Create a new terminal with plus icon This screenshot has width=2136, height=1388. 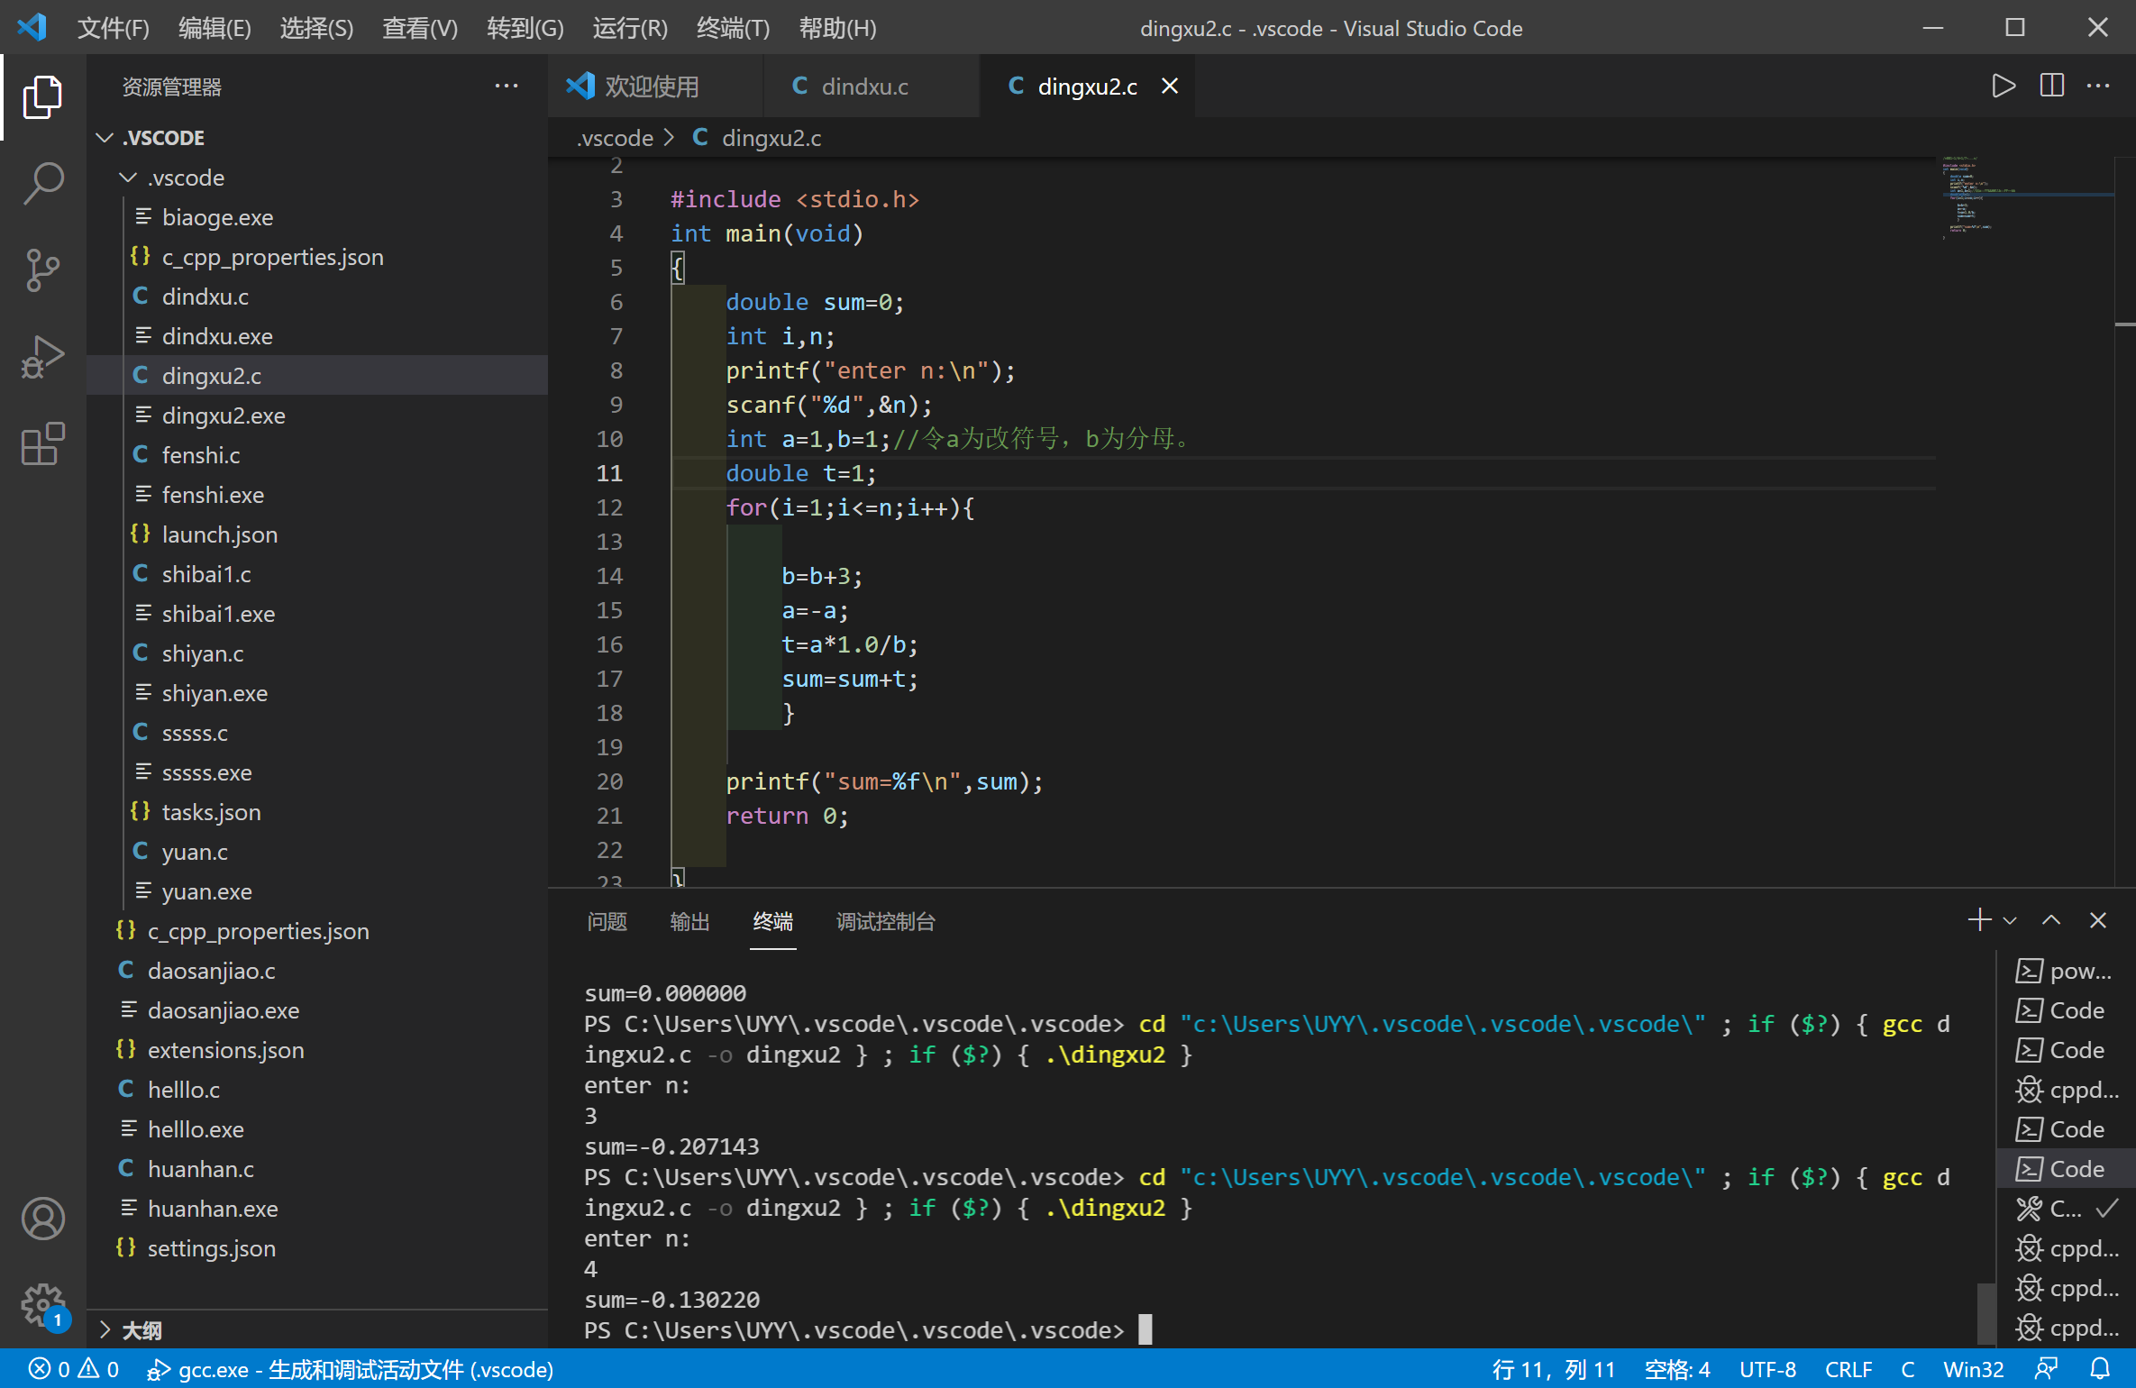coord(1979,920)
